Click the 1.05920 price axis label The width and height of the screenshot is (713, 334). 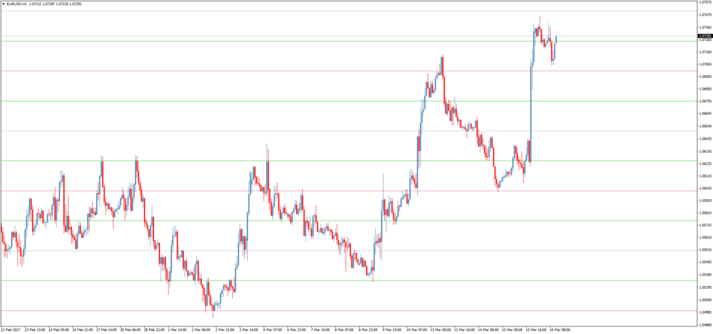(705, 200)
